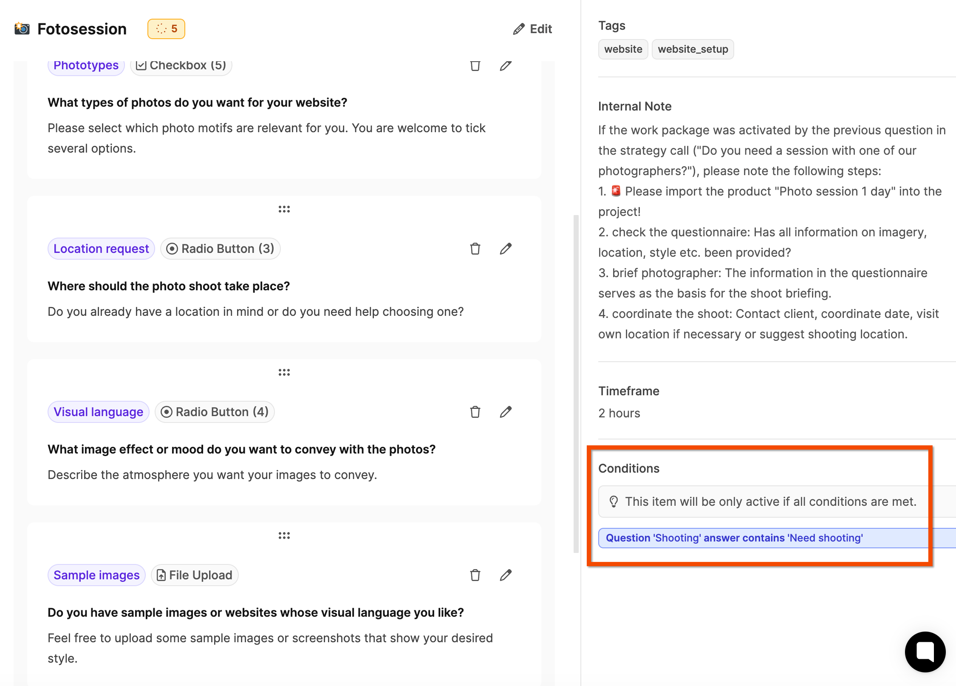Delete the Sample images question
This screenshot has width=956, height=686.
(475, 575)
